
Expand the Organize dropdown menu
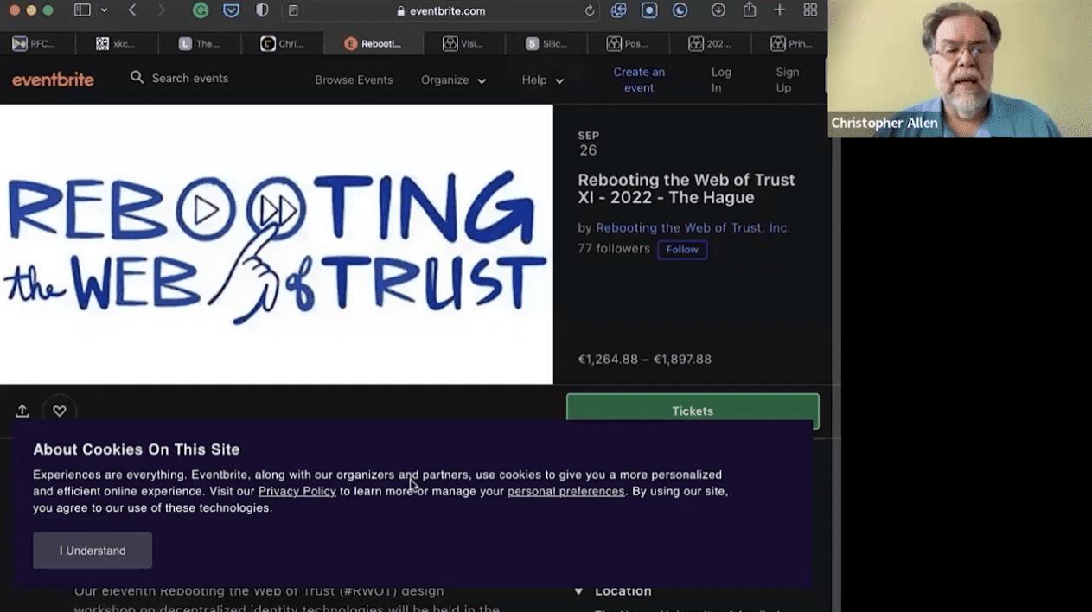pos(453,80)
